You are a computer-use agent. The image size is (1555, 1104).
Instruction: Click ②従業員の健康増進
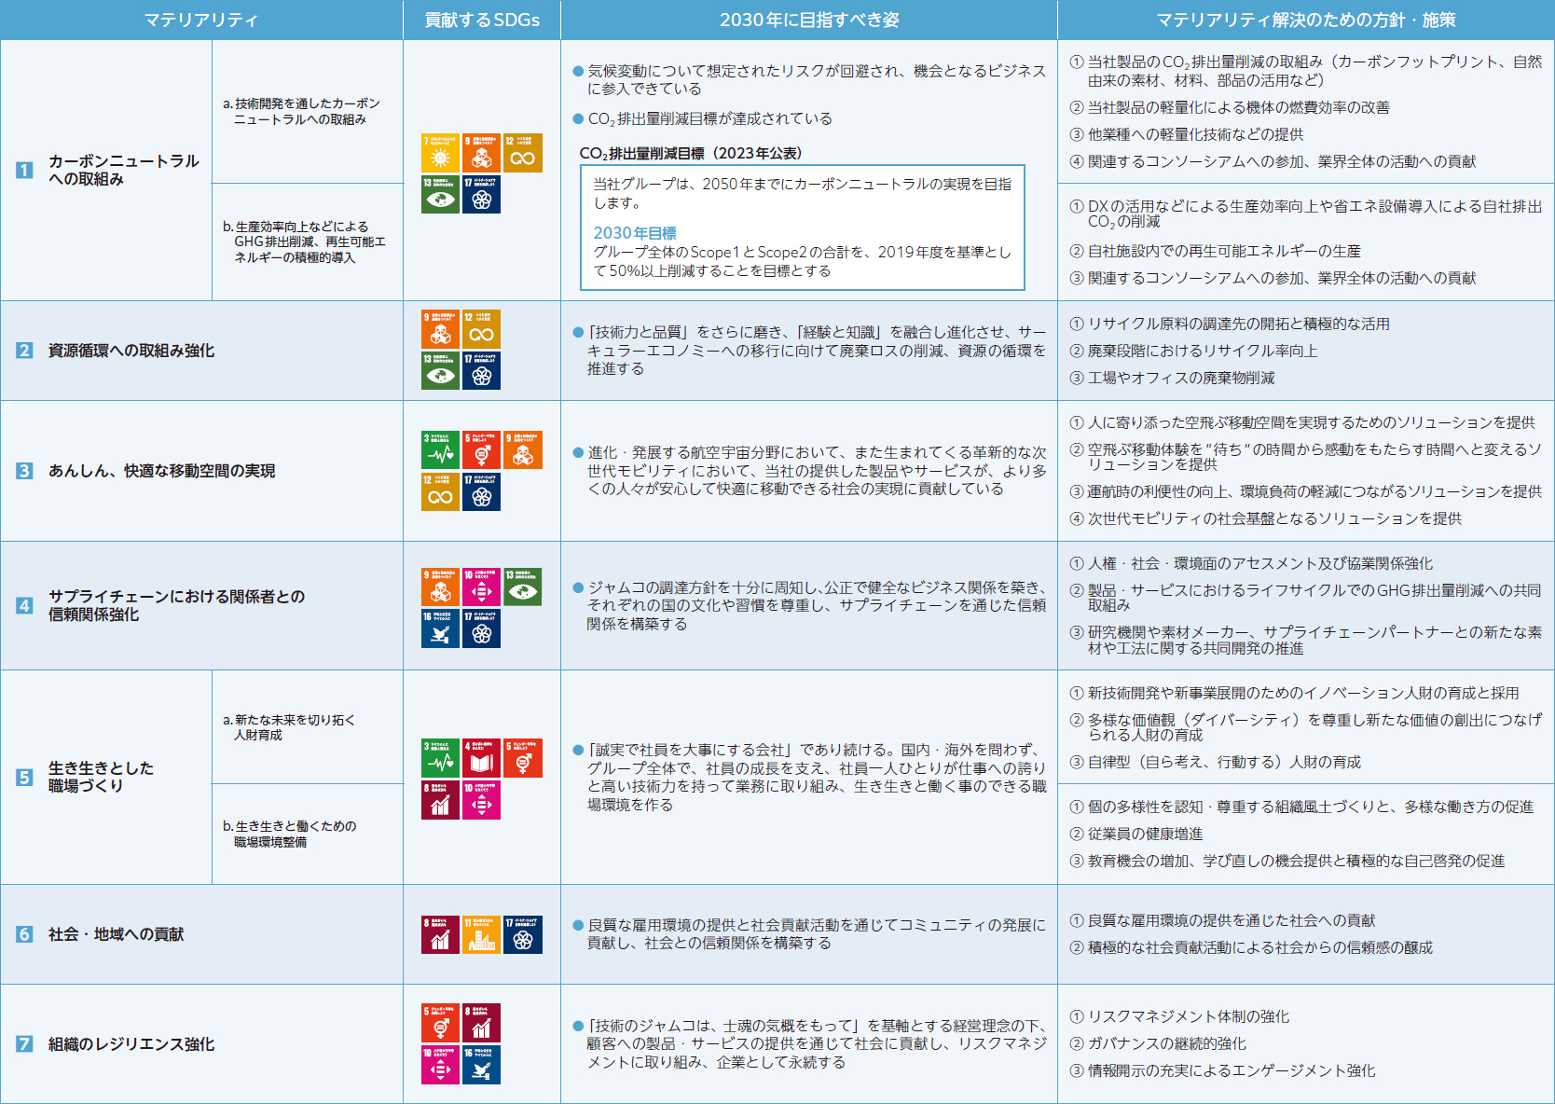click(x=1135, y=834)
